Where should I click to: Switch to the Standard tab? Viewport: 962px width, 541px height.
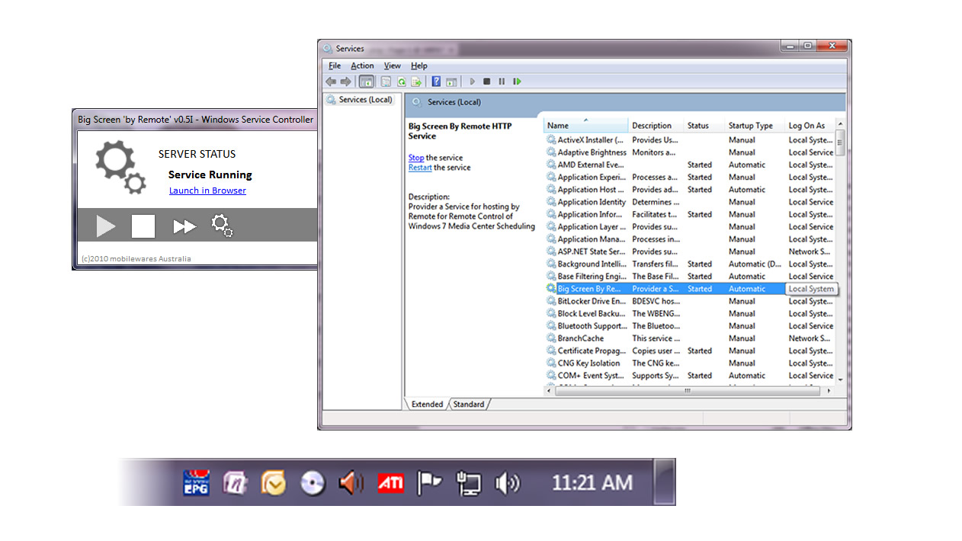(x=469, y=405)
